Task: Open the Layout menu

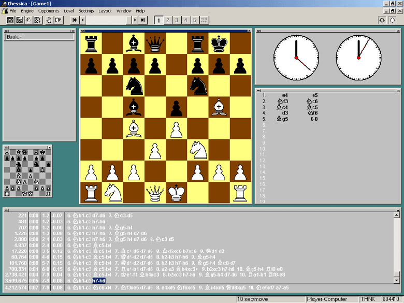Action: pyautogui.click(x=105, y=11)
